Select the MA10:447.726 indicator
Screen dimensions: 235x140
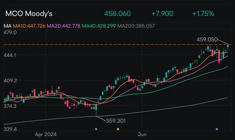tap(29, 26)
